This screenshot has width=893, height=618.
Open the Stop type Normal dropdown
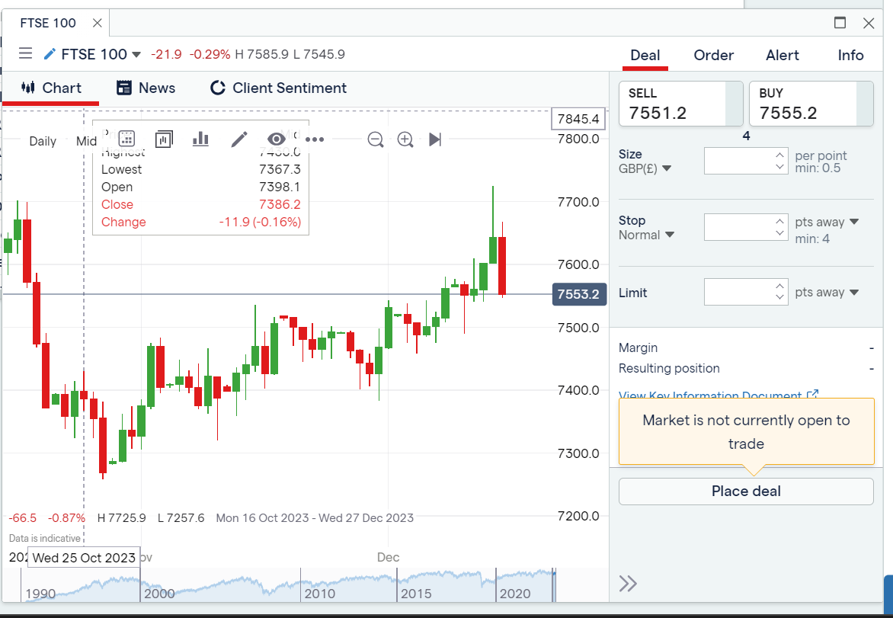(646, 235)
